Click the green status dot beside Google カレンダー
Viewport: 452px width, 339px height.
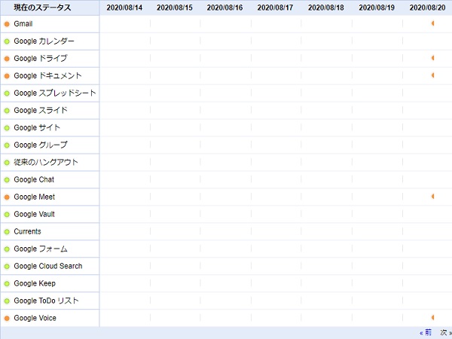[x=7, y=41]
